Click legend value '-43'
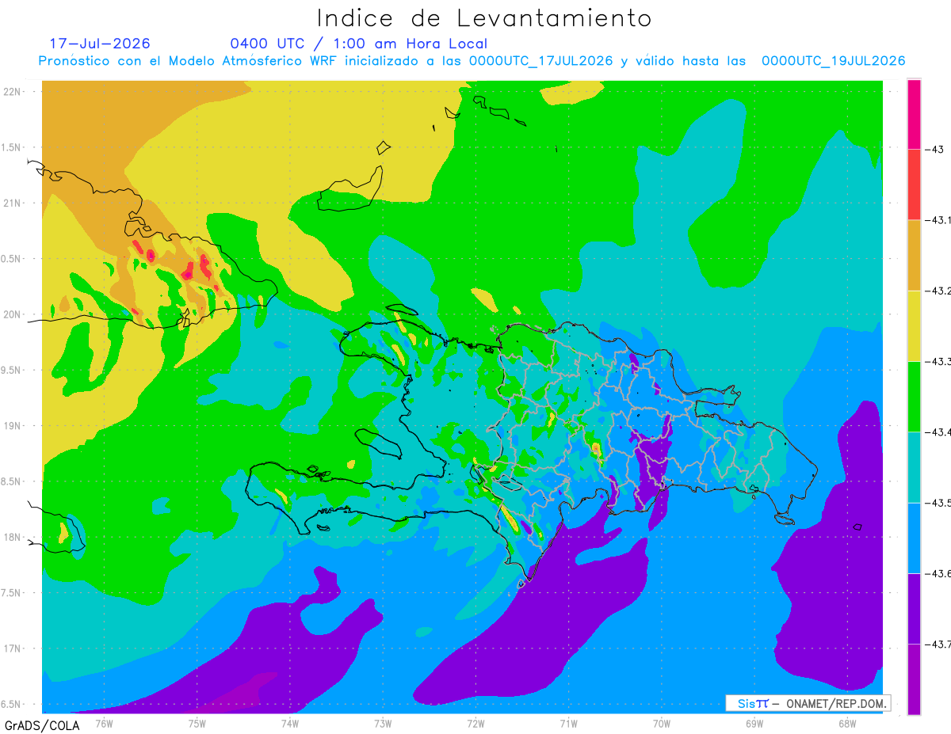 (937, 149)
